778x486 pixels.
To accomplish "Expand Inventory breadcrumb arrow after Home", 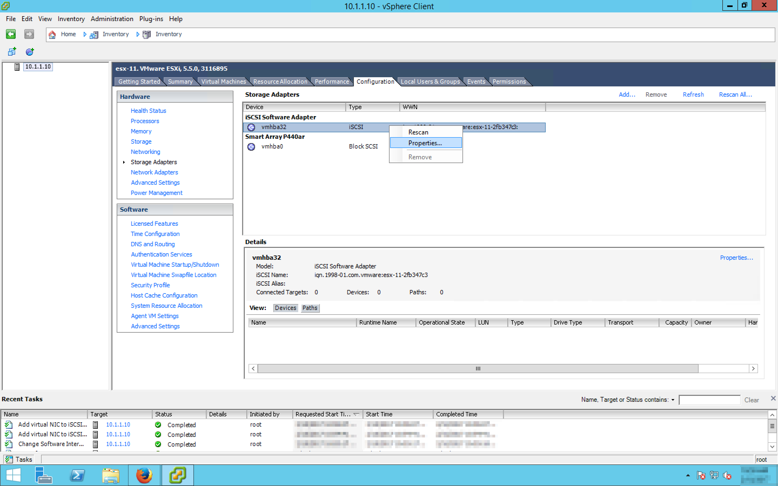I will tap(85, 34).
